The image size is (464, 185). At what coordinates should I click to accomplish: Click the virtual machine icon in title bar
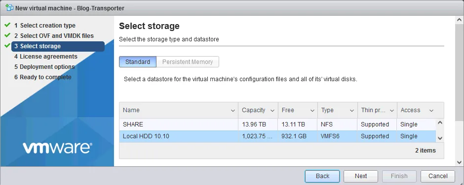tap(9, 8)
